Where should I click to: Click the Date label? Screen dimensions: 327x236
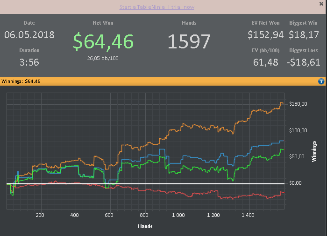click(29, 23)
